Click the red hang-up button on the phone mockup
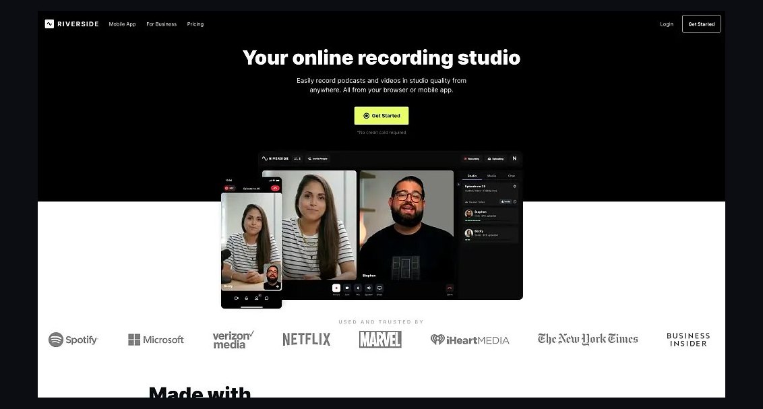The width and height of the screenshot is (763, 409). (275, 188)
